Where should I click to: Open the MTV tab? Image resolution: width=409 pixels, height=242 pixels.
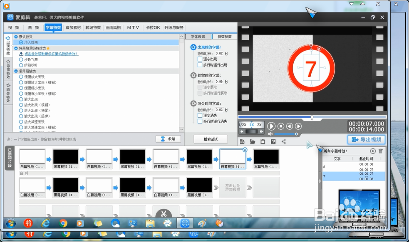tap(133, 27)
